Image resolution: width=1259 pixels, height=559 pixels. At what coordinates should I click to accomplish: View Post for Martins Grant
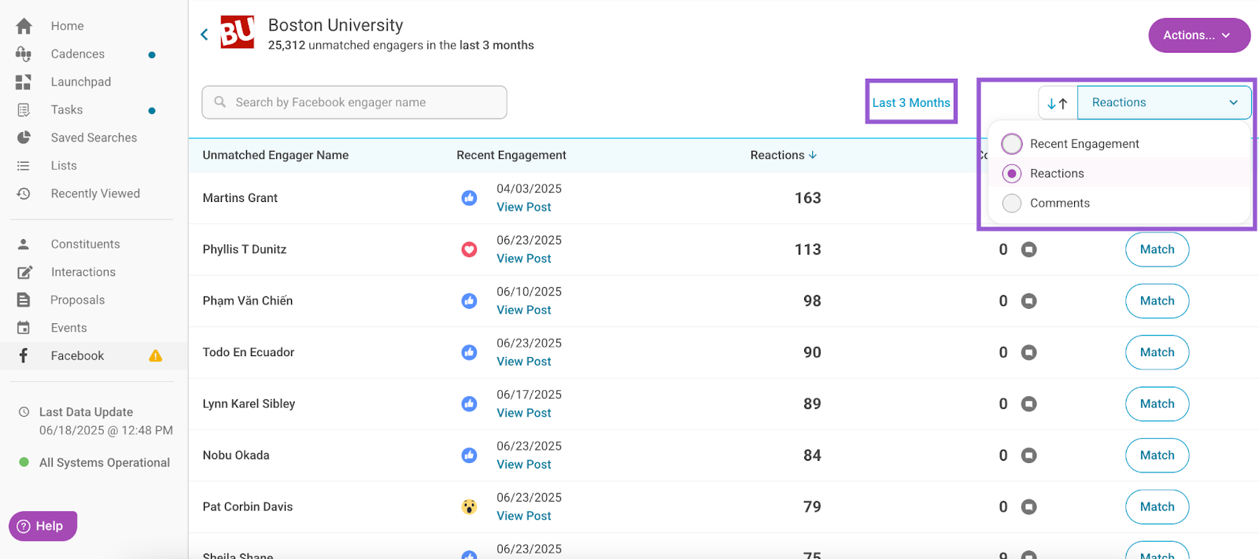pyautogui.click(x=524, y=208)
